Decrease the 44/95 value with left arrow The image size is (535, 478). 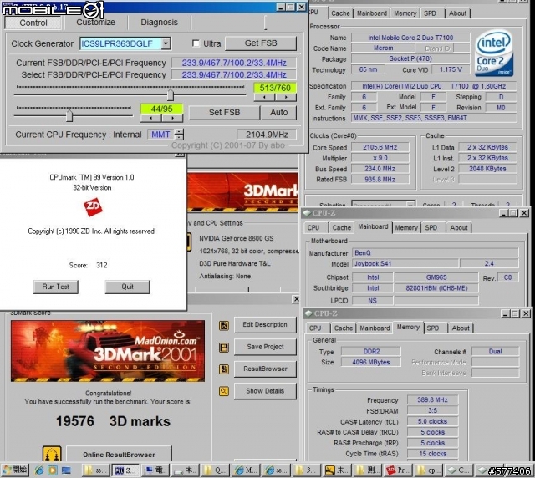point(151,118)
